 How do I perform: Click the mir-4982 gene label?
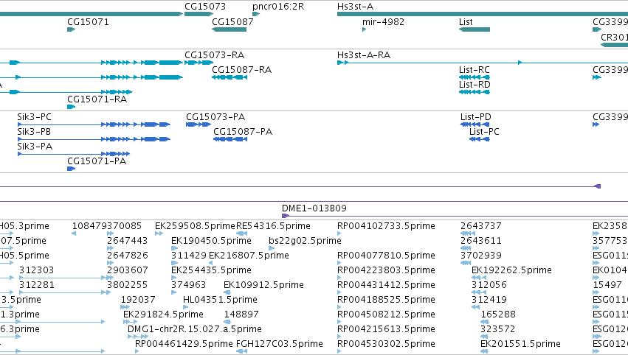point(383,21)
